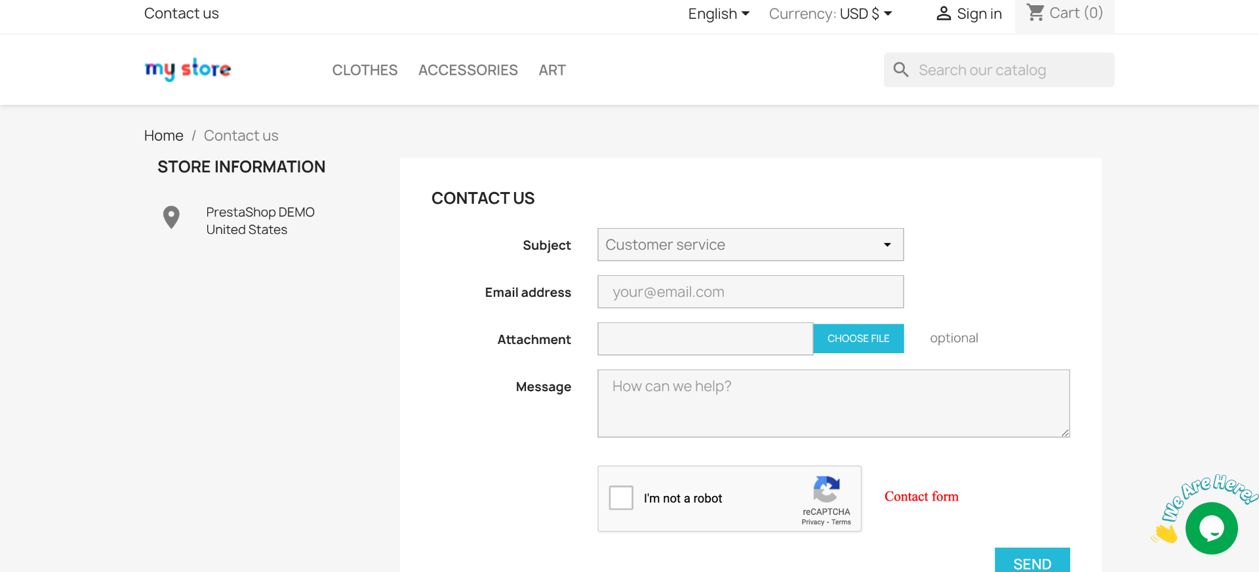Follow the Home breadcrumb link

pyautogui.click(x=163, y=136)
